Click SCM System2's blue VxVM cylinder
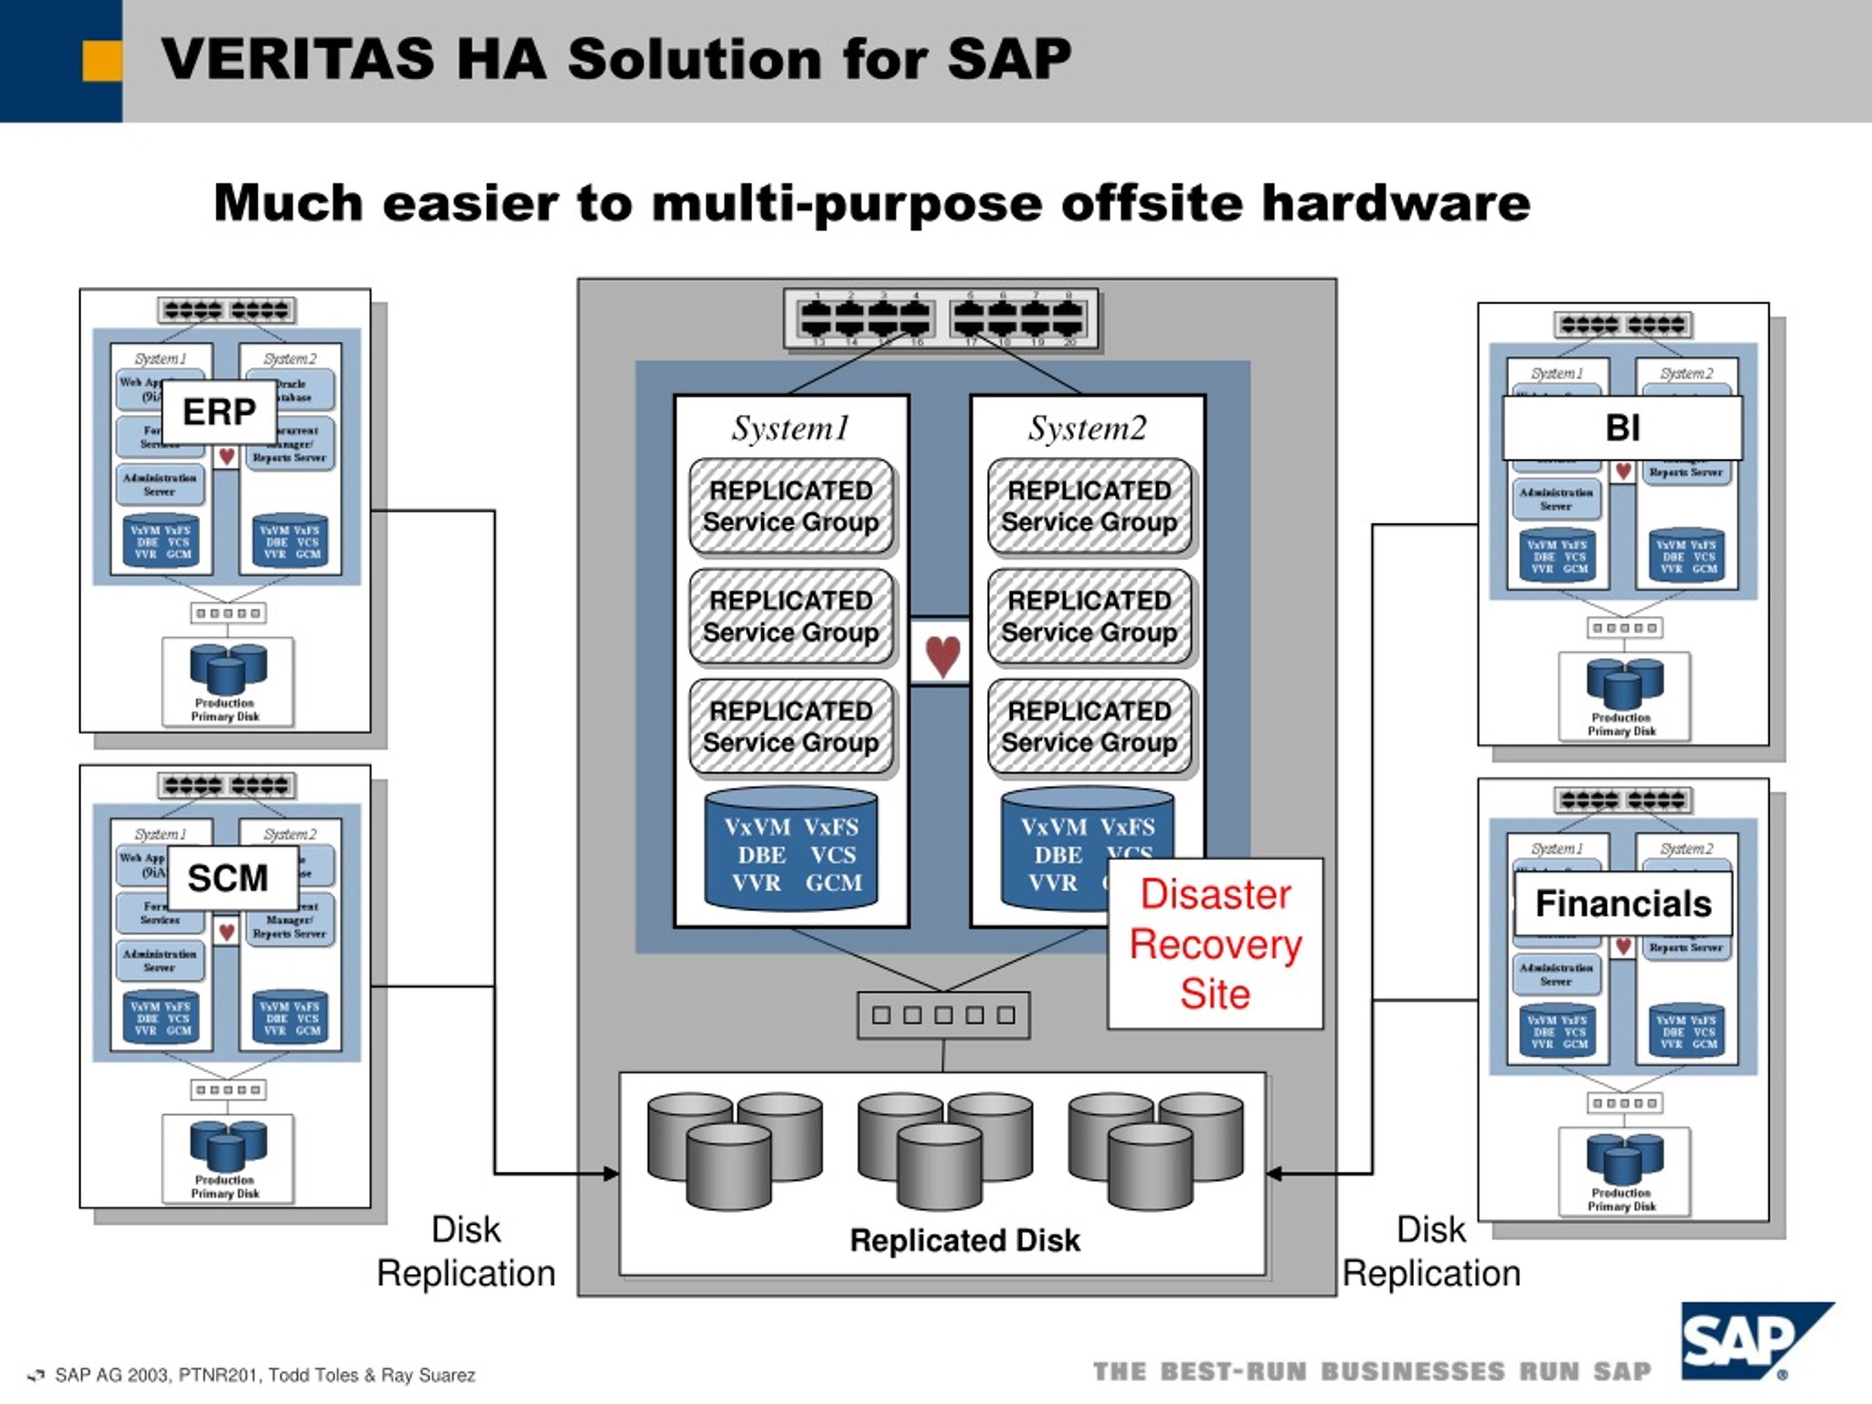 click(290, 1017)
